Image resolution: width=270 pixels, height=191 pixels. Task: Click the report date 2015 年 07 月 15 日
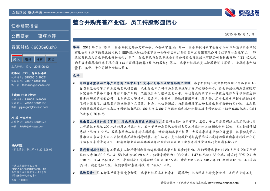coord(239,34)
